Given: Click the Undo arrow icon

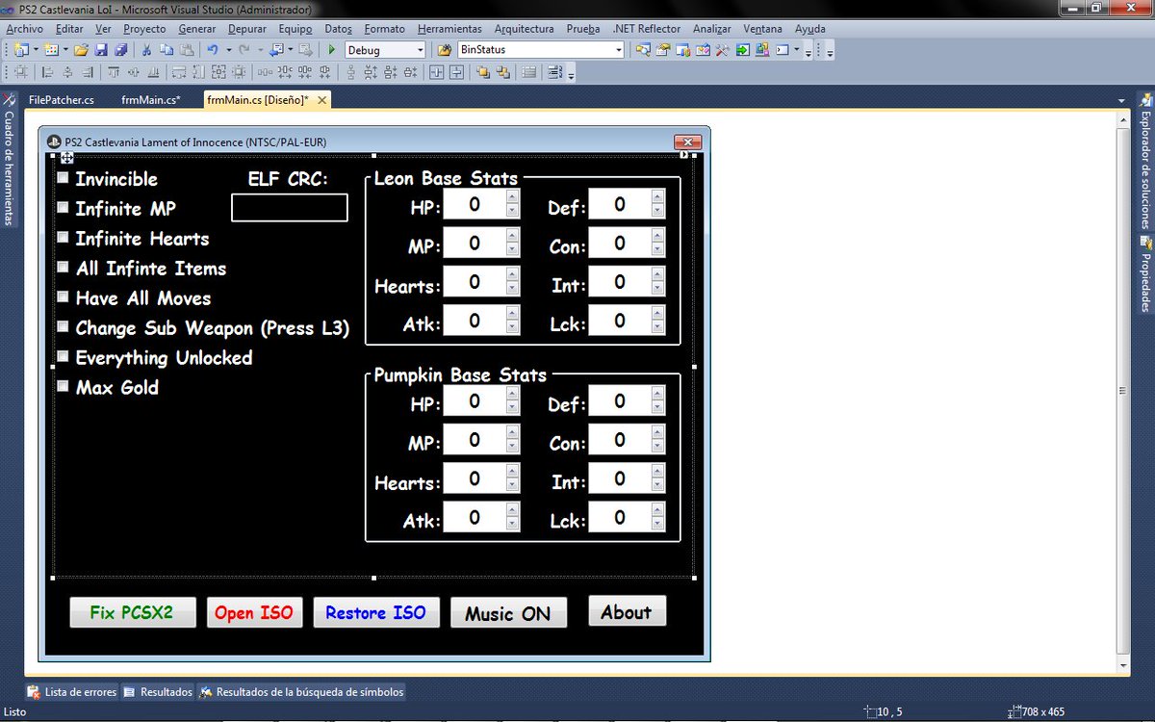Looking at the screenshot, I should [x=212, y=49].
